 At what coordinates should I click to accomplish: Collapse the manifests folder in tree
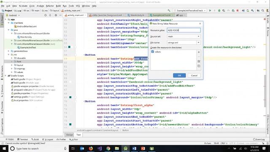coord(8,23)
